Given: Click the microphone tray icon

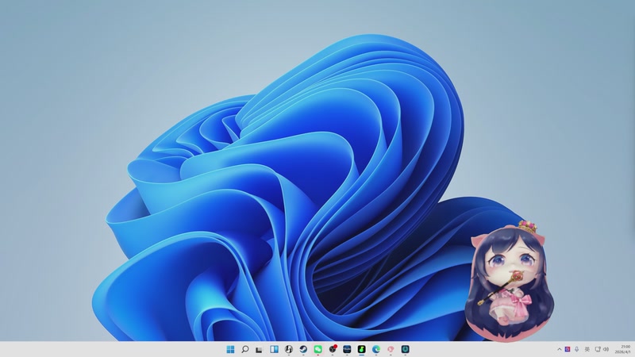Looking at the screenshot, I should [x=577, y=349].
